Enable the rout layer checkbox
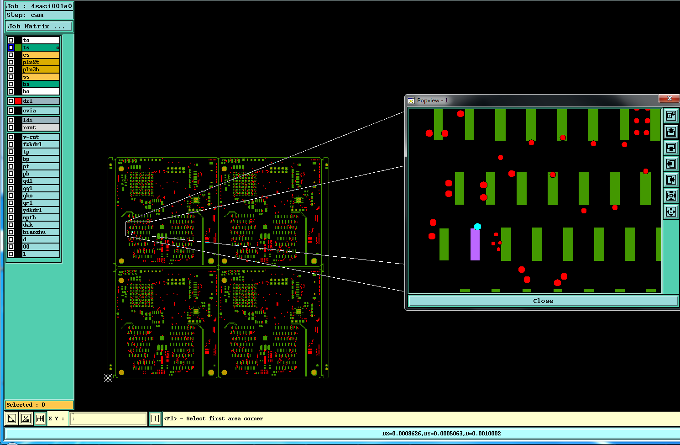 (x=11, y=127)
